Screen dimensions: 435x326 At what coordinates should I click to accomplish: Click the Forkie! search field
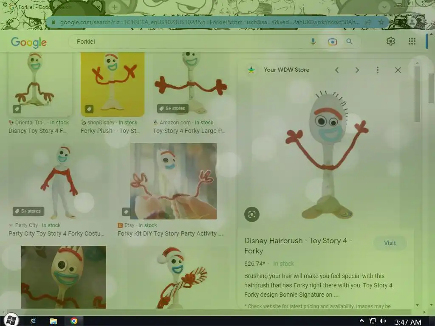(x=192, y=42)
